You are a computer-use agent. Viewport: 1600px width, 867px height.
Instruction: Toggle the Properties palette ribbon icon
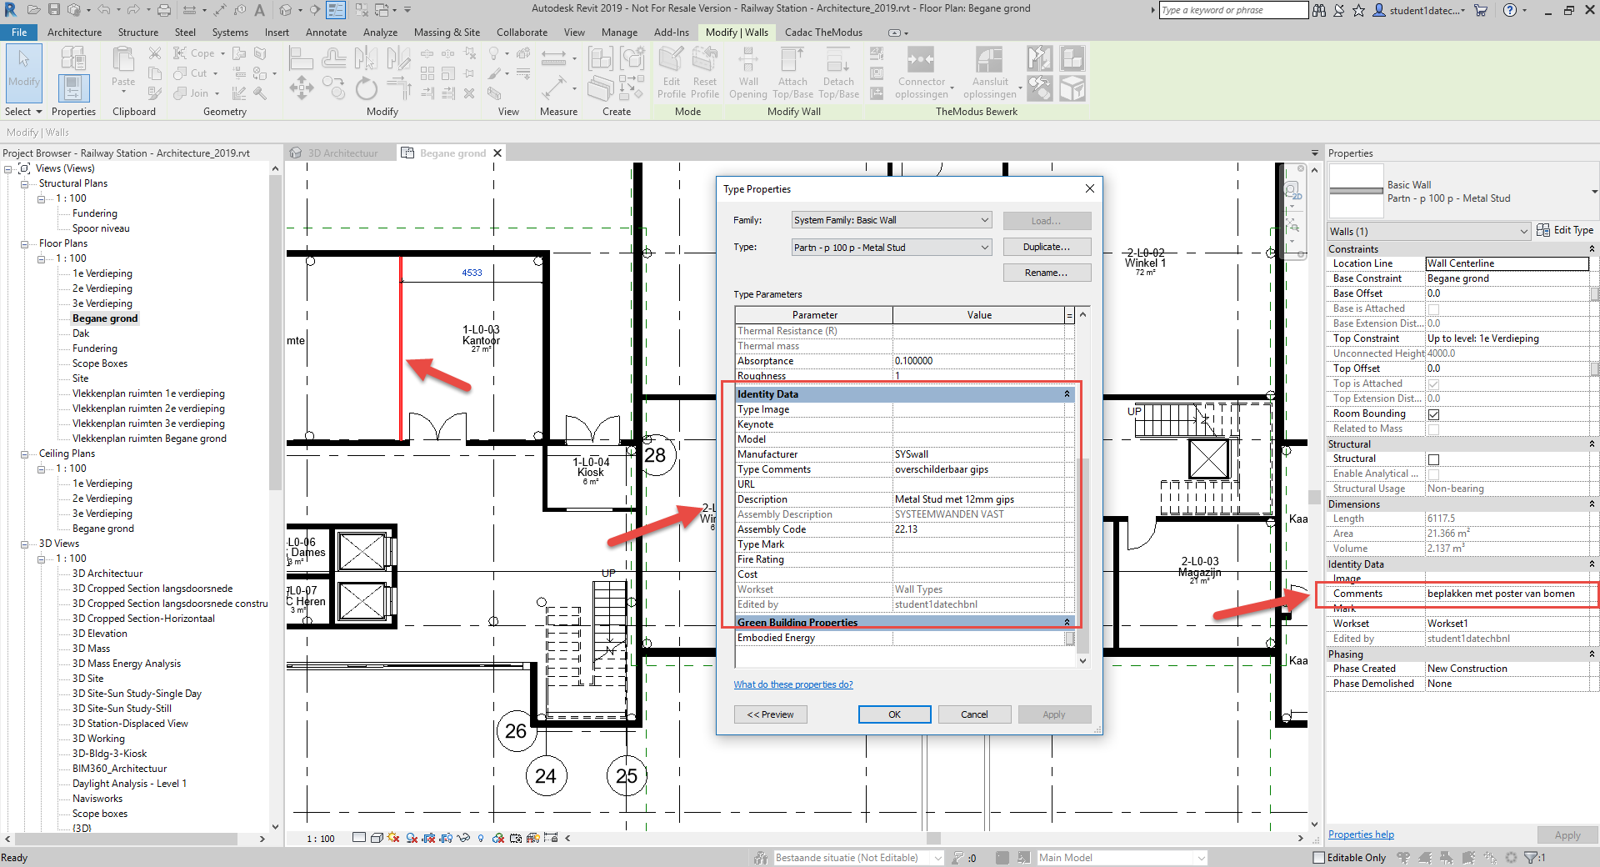coord(73,88)
